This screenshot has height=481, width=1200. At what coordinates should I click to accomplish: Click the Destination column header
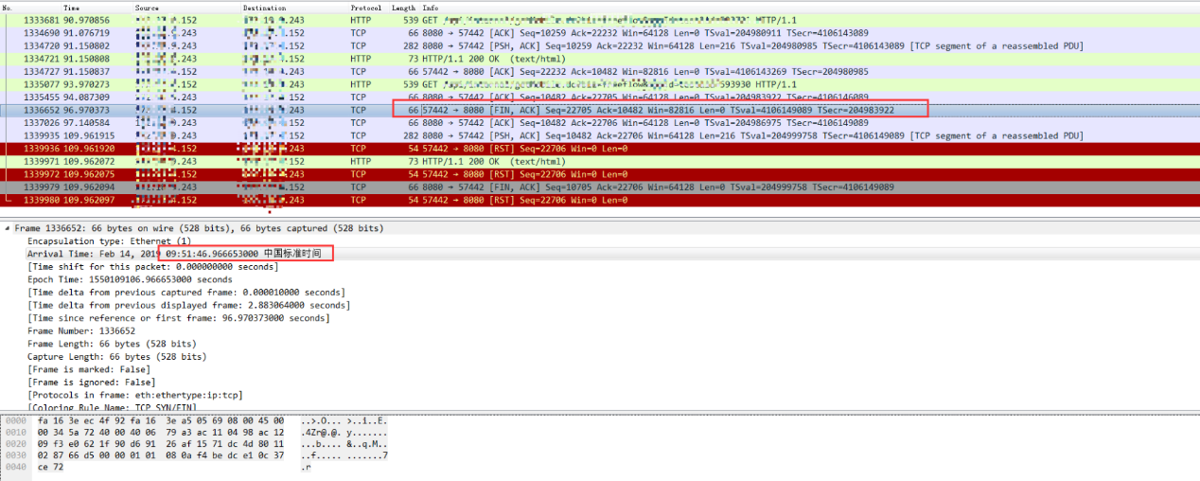tap(262, 8)
